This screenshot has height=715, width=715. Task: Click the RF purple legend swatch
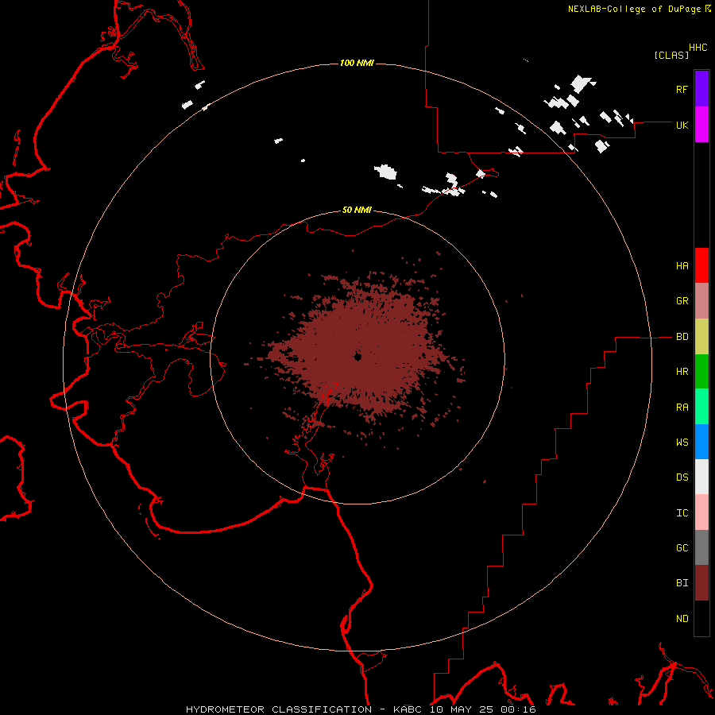click(701, 89)
